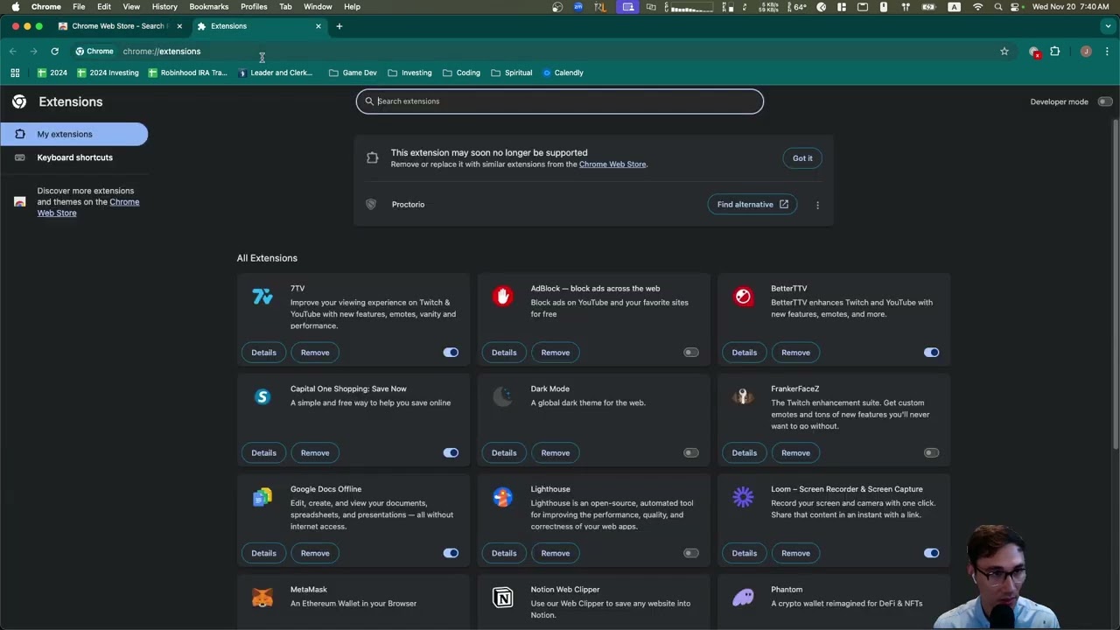Open the Spiritual bookmarks folder
The image size is (1120, 630).
click(x=512, y=73)
